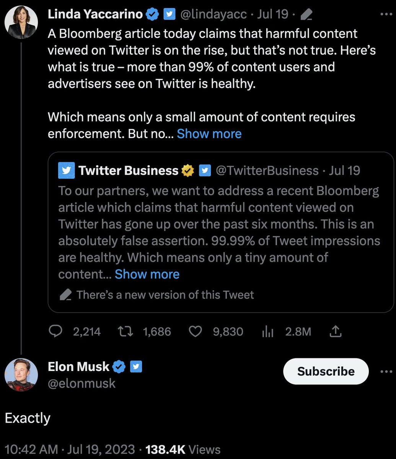The image size is (396, 459).
Task: Subscribe to Elon Musk
Action: click(x=326, y=371)
